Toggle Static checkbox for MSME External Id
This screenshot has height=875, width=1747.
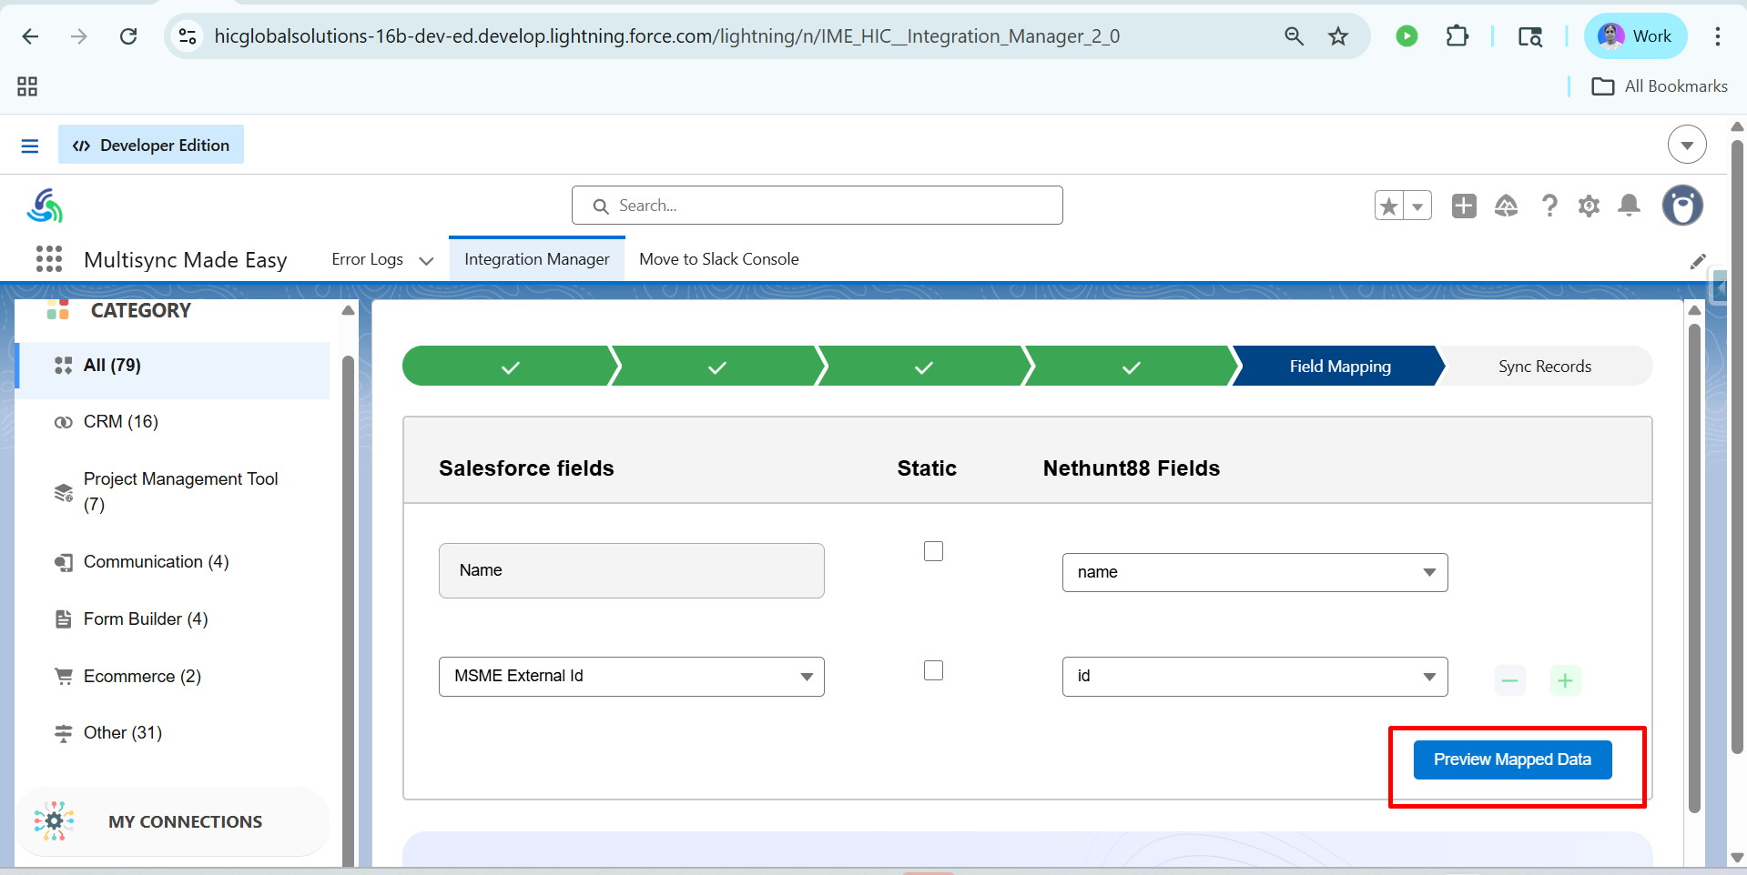(933, 670)
